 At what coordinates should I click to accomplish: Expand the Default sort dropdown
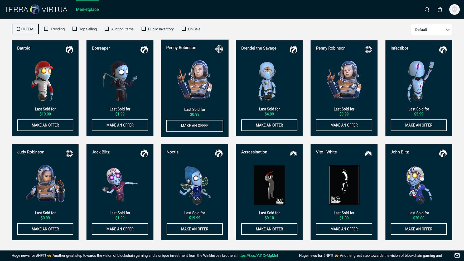pos(432,30)
